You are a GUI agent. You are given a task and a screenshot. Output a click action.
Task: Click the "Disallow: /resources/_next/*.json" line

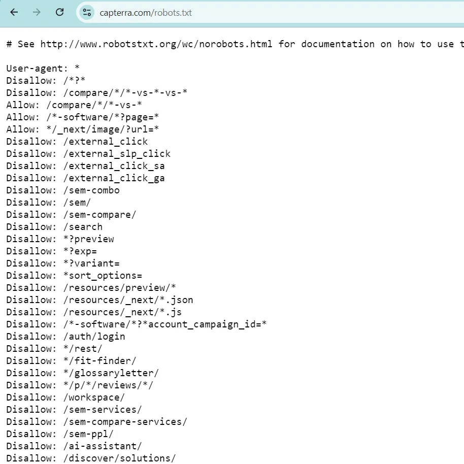point(100,300)
